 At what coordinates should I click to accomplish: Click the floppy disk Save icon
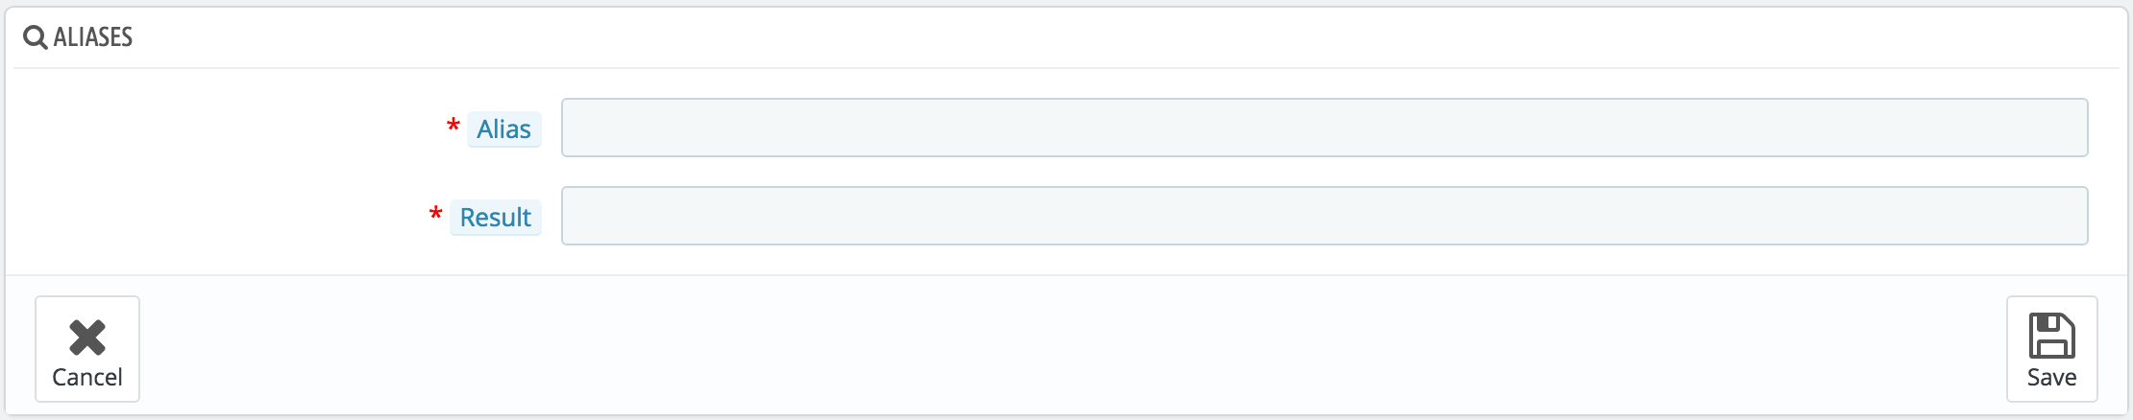click(x=2051, y=336)
